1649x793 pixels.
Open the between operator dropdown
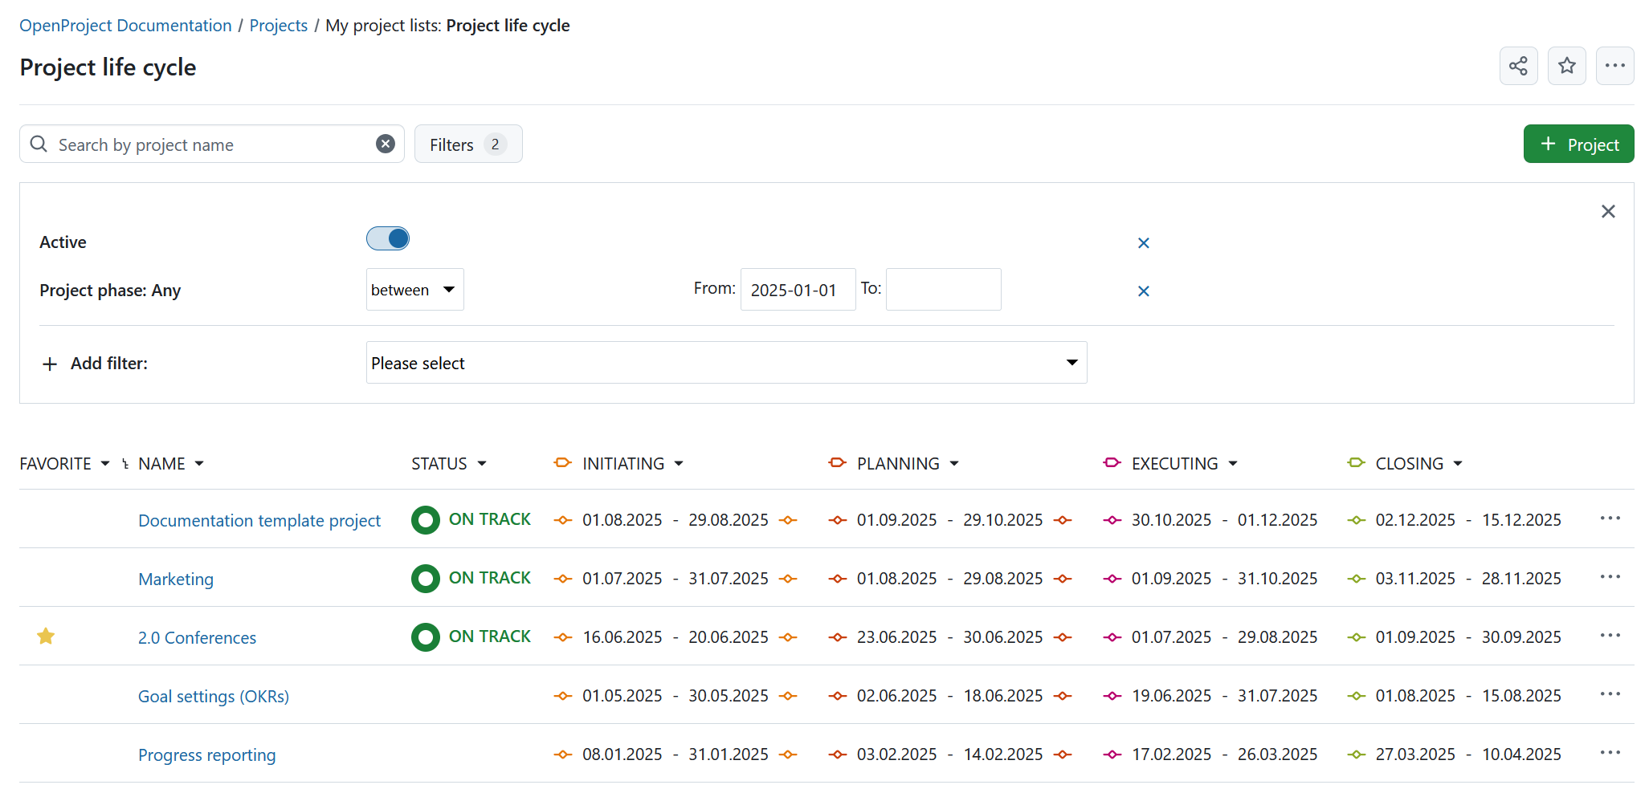(414, 289)
